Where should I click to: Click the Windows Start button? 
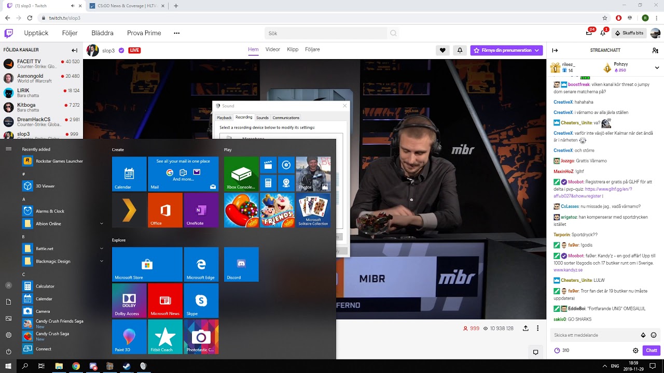[x=8, y=366]
